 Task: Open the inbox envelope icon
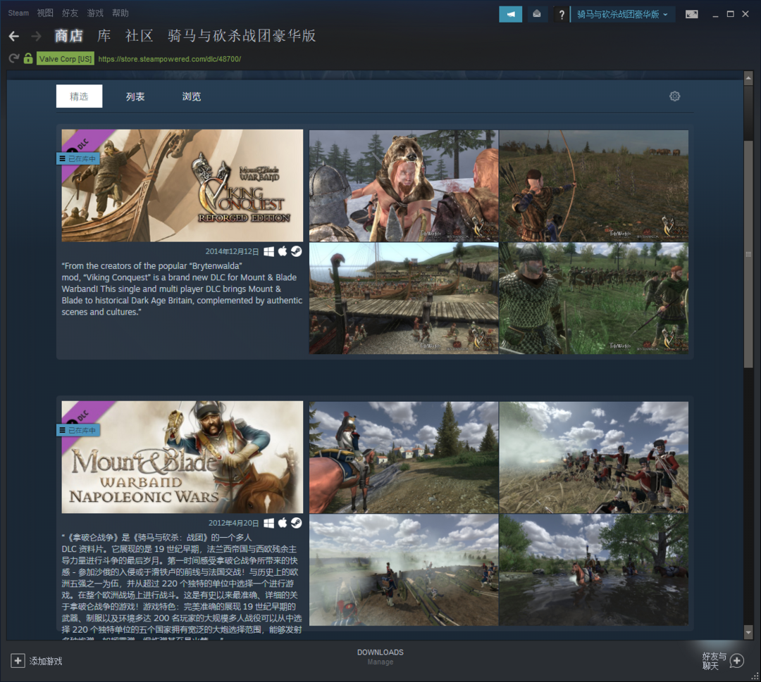(538, 14)
